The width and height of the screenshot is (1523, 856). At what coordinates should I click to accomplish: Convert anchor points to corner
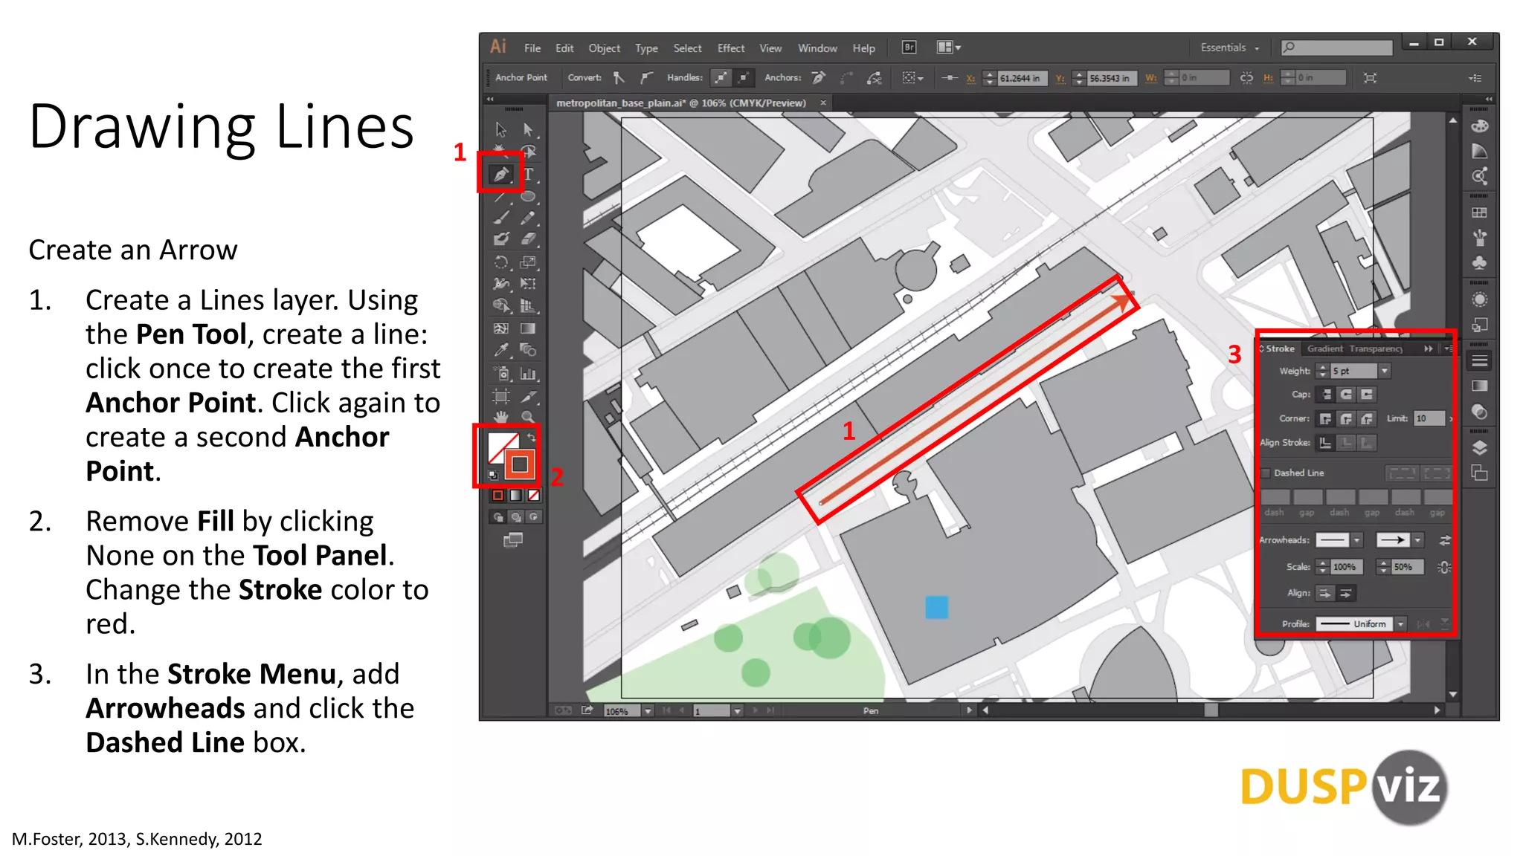[619, 77]
